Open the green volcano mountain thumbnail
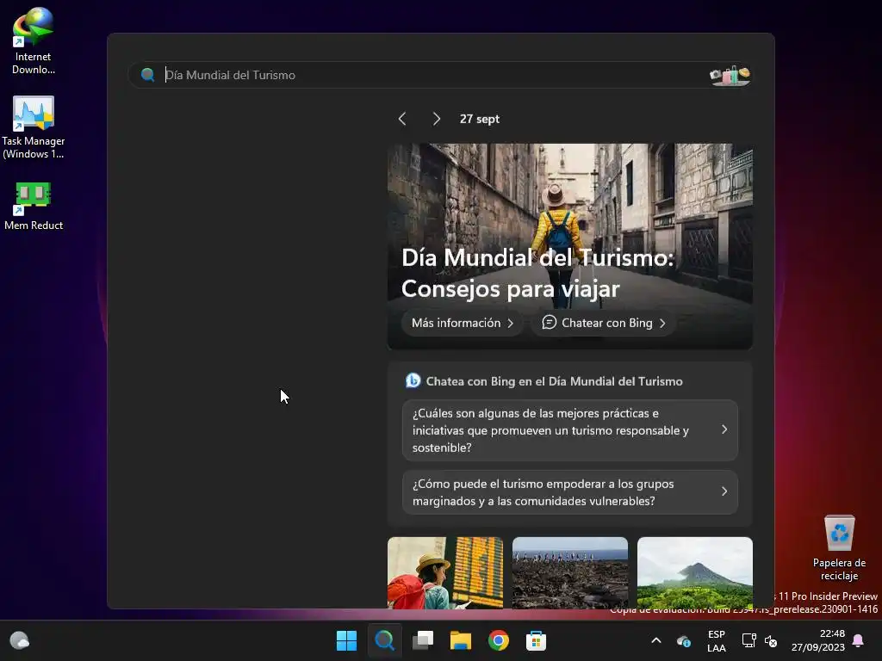Image resolution: width=882 pixels, height=661 pixels. (x=695, y=572)
